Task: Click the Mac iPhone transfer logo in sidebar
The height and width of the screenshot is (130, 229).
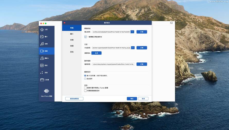Action: [46, 91]
